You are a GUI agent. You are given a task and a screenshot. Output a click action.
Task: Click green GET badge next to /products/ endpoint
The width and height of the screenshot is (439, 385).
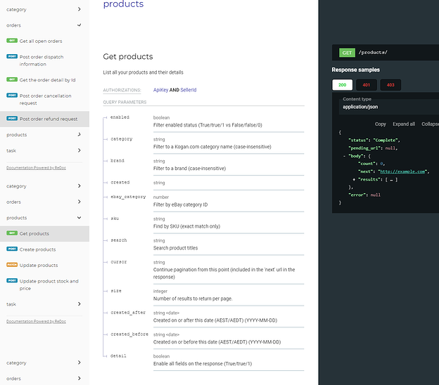click(347, 53)
